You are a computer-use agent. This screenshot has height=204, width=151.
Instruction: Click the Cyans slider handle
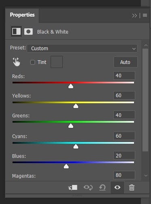[76, 147]
